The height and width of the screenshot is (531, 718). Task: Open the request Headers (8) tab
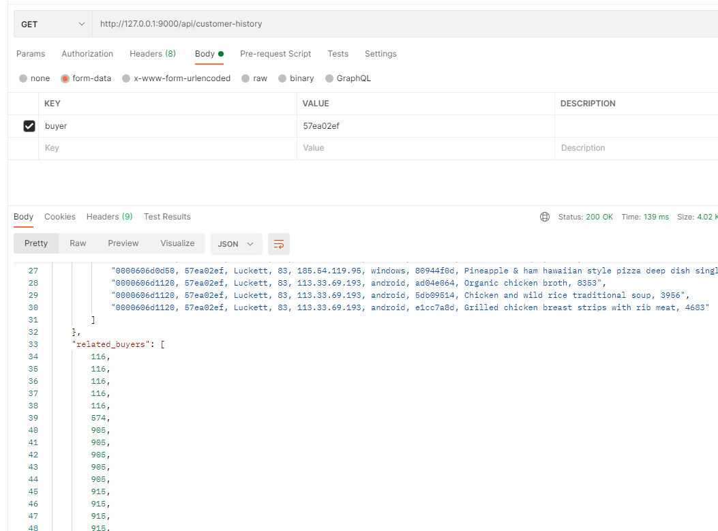152,54
